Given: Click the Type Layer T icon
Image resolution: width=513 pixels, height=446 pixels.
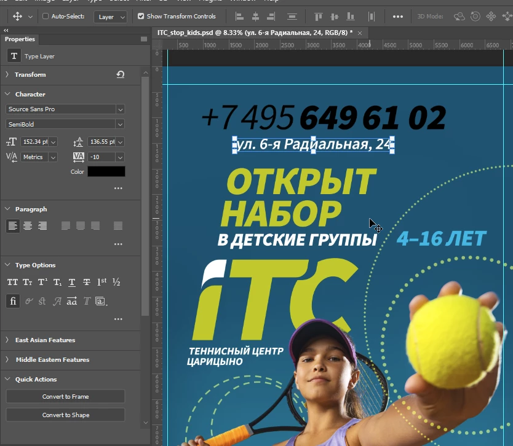Looking at the screenshot, I should point(14,56).
